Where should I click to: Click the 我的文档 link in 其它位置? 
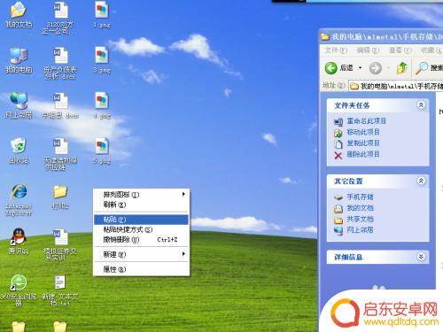point(360,208)
